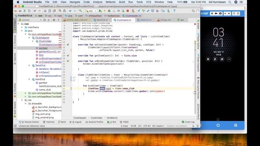Click the scroll-from-source target icon in Project panel
This screenshot has width=260, height=146.
click(x=45, y=20)
